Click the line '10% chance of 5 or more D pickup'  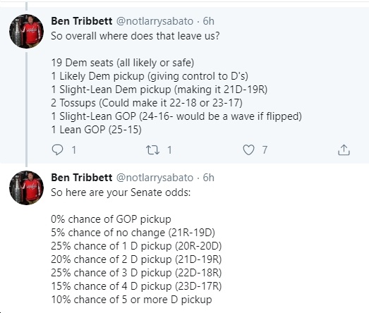[x=131, y=300]
